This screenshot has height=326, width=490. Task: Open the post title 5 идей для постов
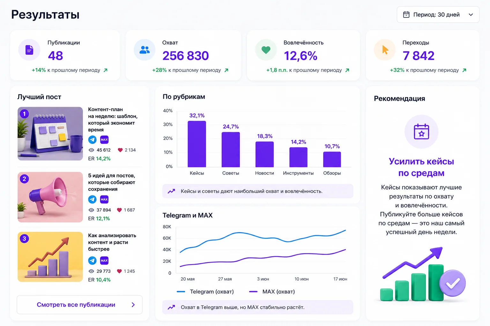112,182
